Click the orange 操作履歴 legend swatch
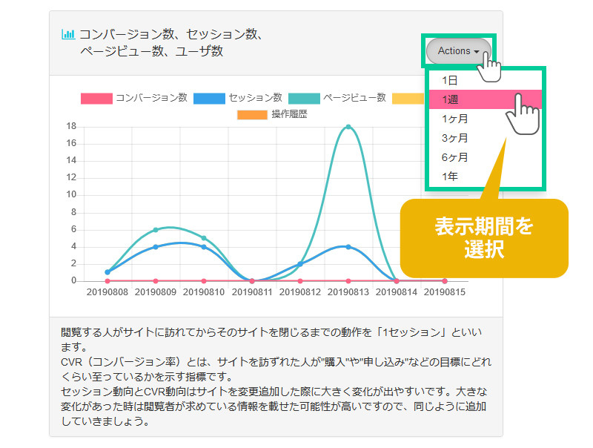The width and height of the screenshot is (593, 448). pos(253,114)
